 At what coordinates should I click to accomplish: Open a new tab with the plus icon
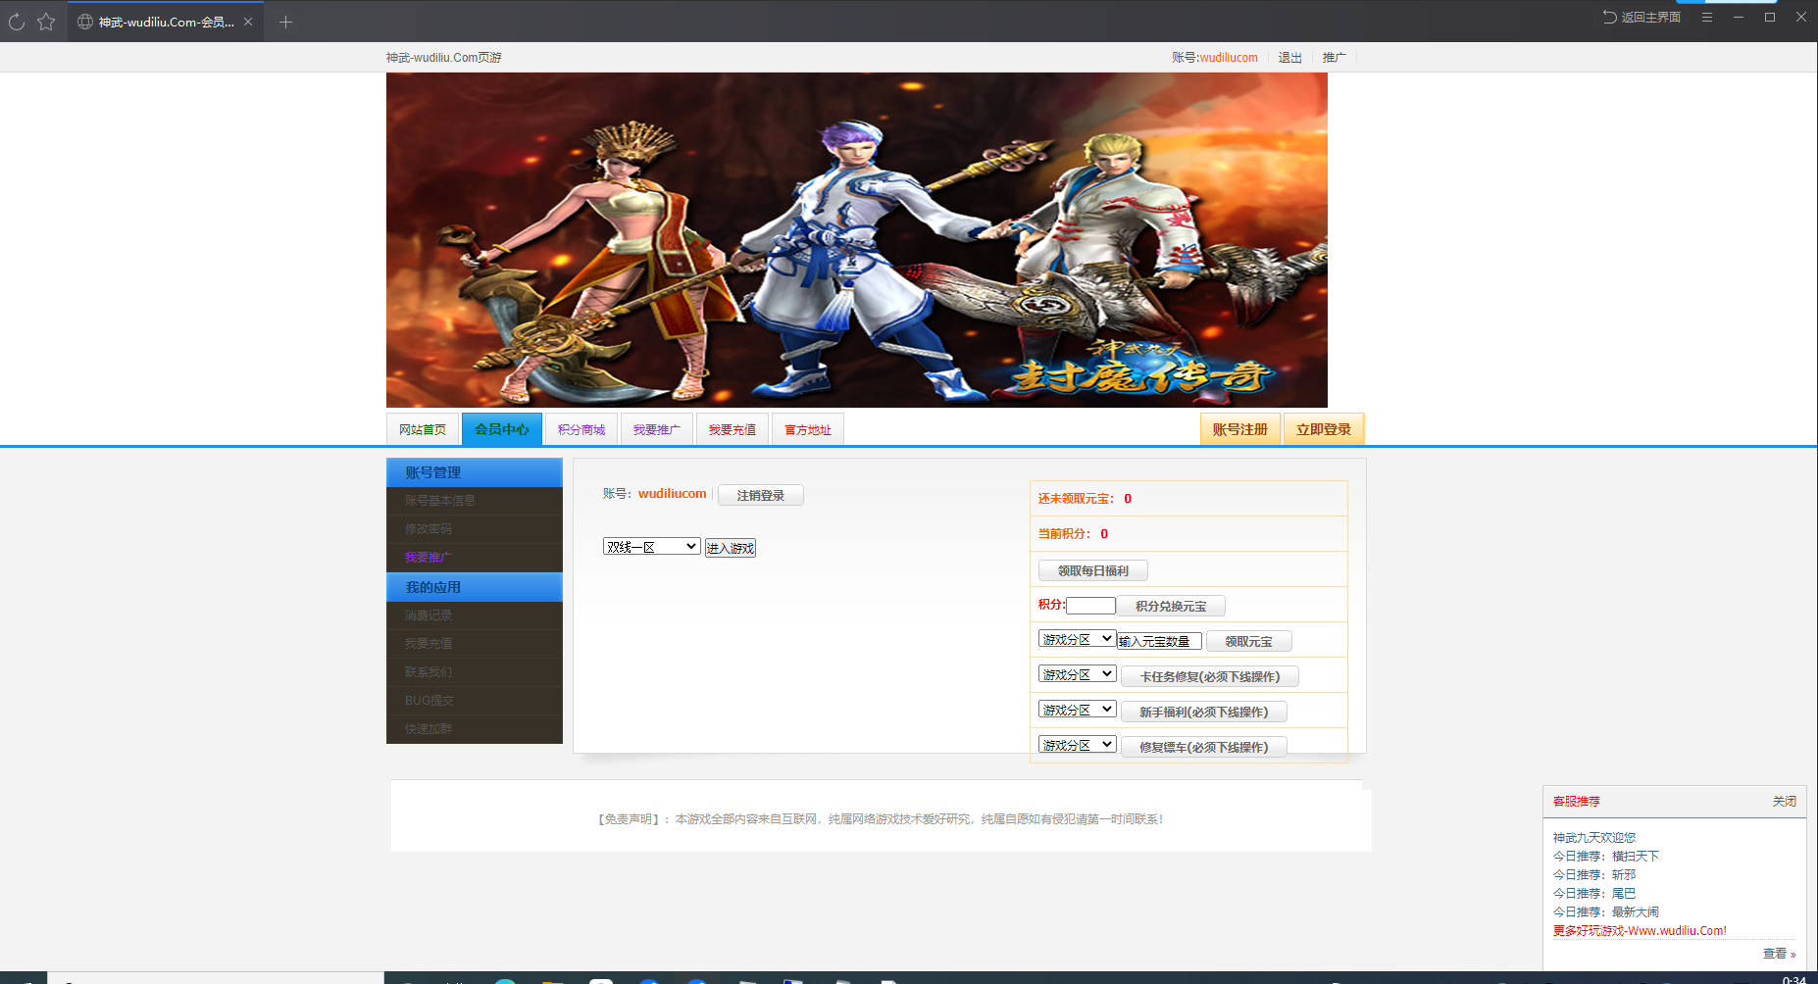click(285, 22)
